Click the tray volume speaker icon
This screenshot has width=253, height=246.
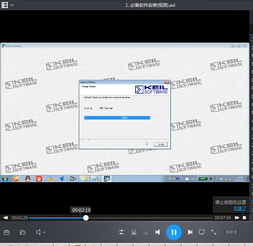pos(230,179)
